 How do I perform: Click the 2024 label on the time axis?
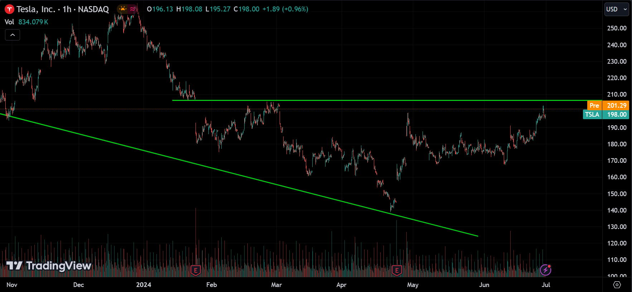pyautogui.click(x=144, y=285)
